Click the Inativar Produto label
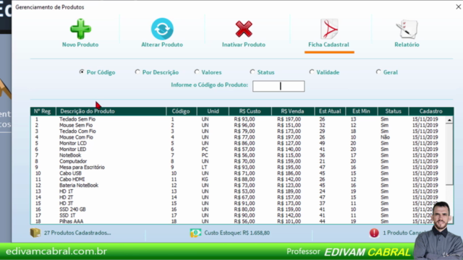Screen dimensions: 463x260 click(244, 45)
